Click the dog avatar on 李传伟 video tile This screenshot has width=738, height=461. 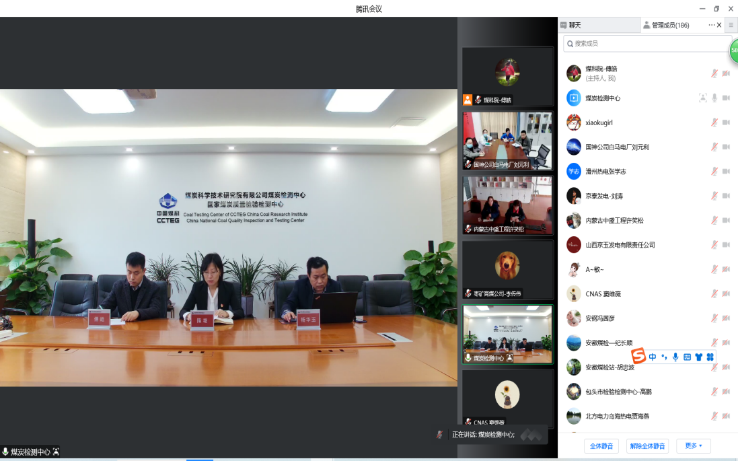507,265
